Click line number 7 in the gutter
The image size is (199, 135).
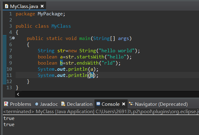10,51
